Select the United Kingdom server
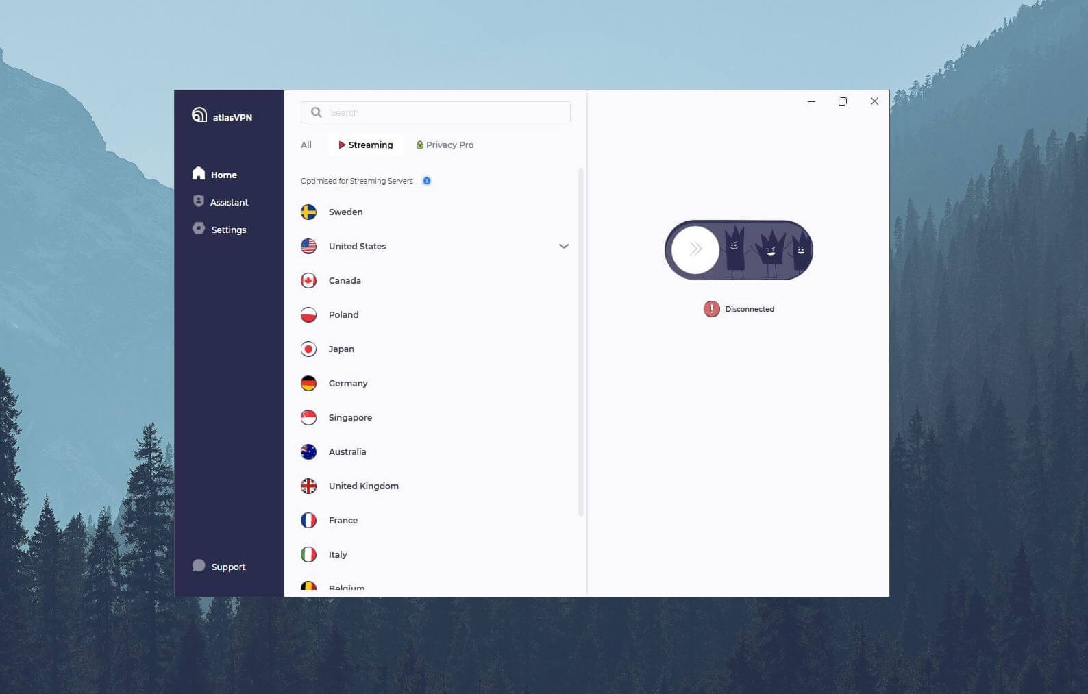Viewport: 1088px width, 694px height. click(x=435, y=486)
